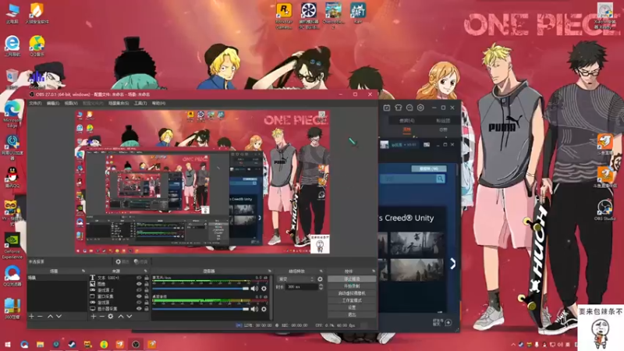Click the 时长 300 ms duration field

click(x=302, y=287)
